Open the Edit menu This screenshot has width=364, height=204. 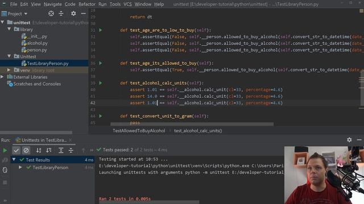[x=24, y=4]
